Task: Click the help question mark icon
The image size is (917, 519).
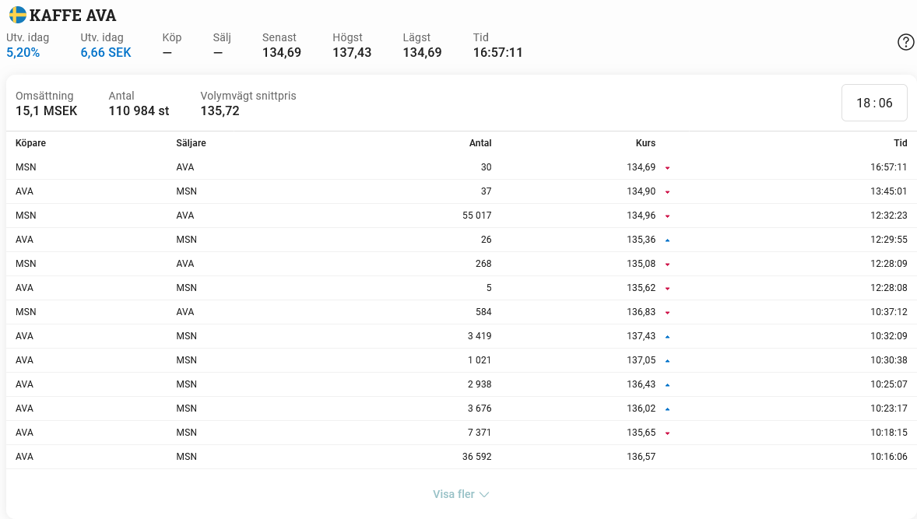Action: 906,42
